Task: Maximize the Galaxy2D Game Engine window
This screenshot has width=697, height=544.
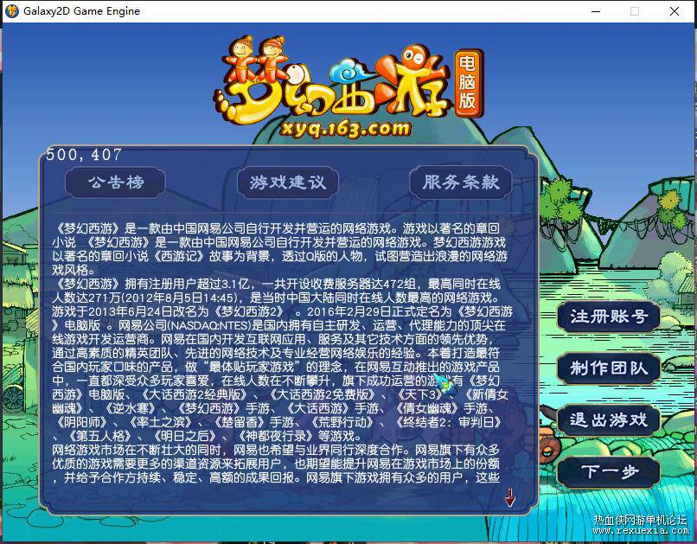Action: point(635,11)
